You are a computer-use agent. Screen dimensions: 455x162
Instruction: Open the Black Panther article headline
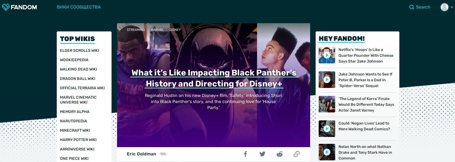[x=214, y=78]
